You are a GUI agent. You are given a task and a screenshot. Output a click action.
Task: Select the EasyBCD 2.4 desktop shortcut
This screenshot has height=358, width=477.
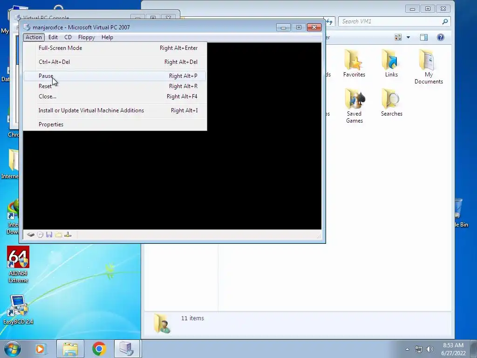pyautogui.click(x=18, y=310)
